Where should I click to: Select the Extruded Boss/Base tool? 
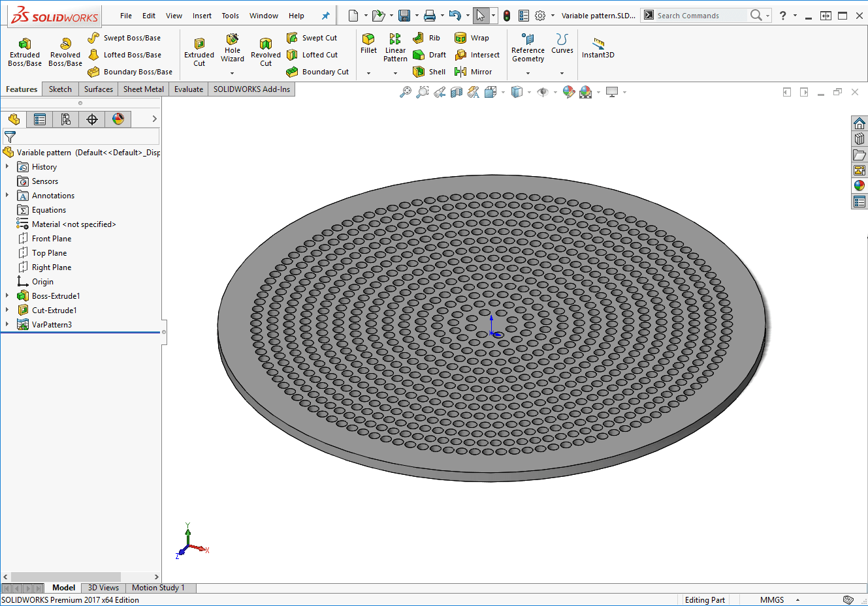tap(24, 51)
